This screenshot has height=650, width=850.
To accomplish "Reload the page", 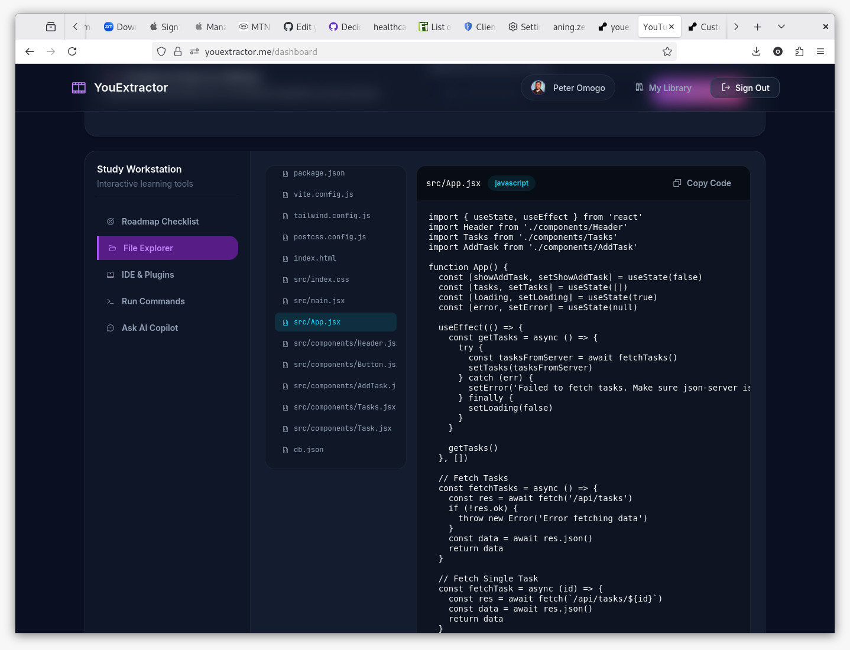I will pyautogui.click(x=72, y=51).
